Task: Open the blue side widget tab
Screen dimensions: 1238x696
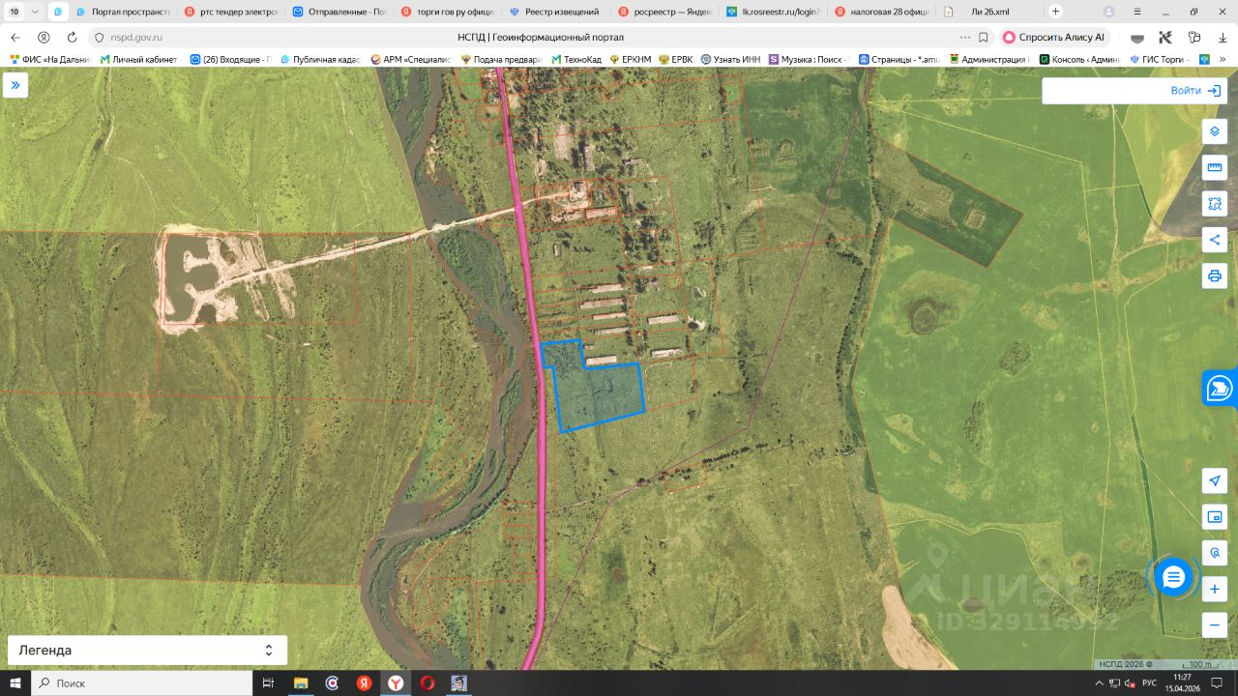Action: (1221, 388)
